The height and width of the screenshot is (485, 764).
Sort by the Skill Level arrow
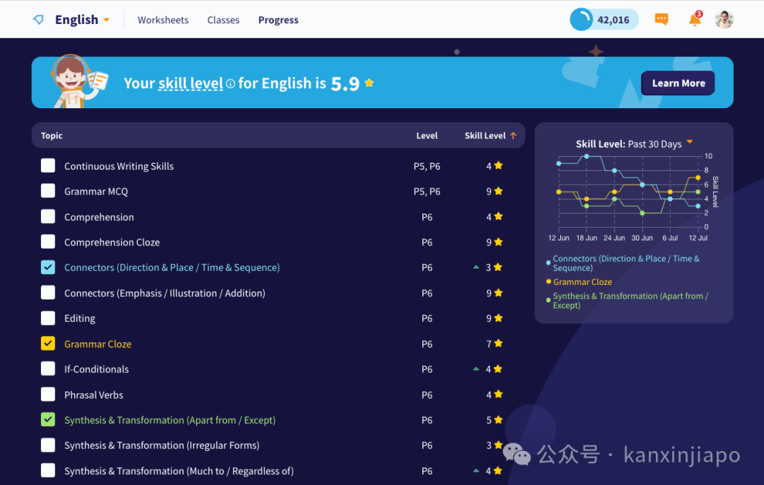(513, 135)
